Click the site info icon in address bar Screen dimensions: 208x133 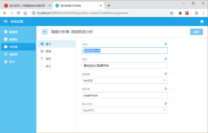tap(34, 13)
